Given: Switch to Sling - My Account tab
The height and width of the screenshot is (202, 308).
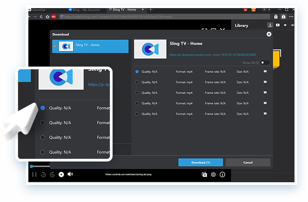Looking at the screenshot, I should tap(84, 10).
